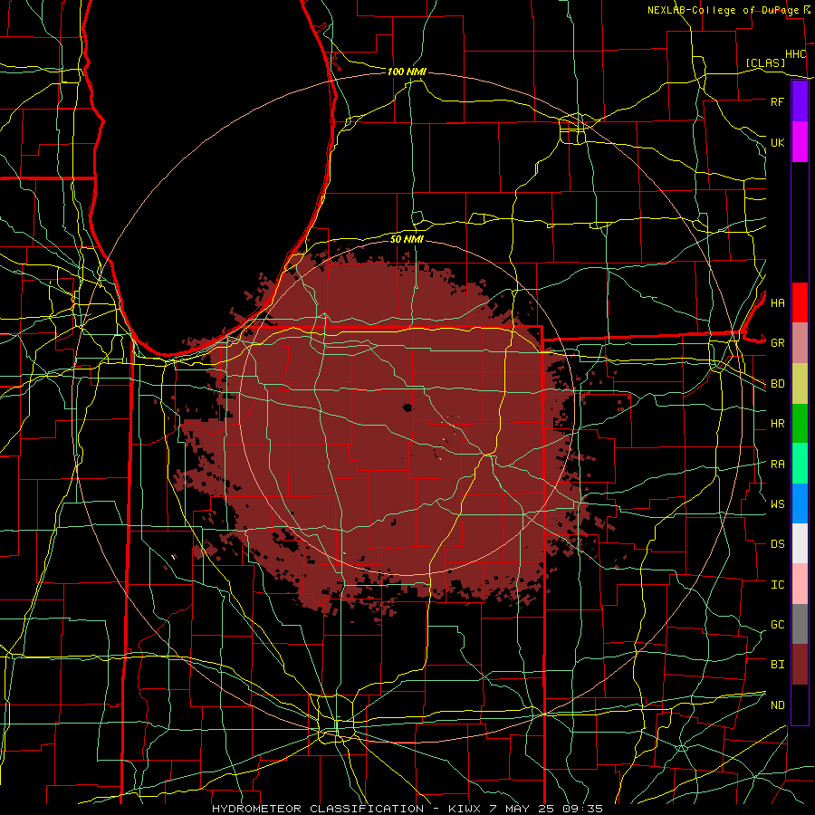Click the GR pink legend swatch
The width and height of the screenshot is (815, 815).
800,342
